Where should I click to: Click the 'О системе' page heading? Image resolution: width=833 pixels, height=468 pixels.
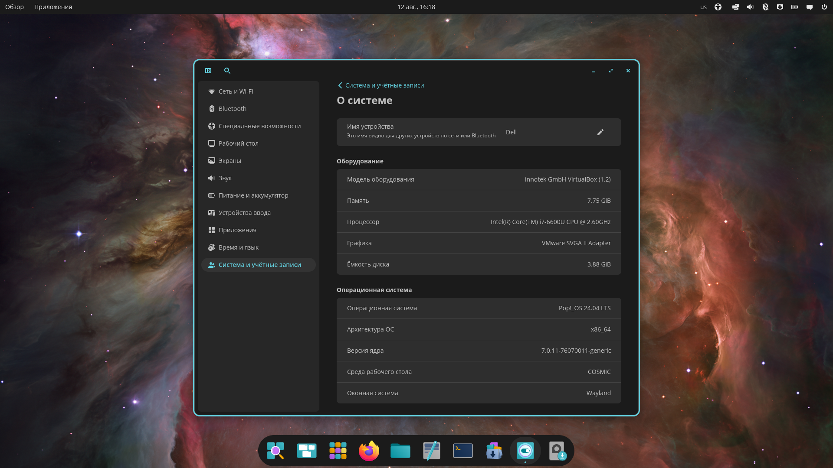[364, 101]
